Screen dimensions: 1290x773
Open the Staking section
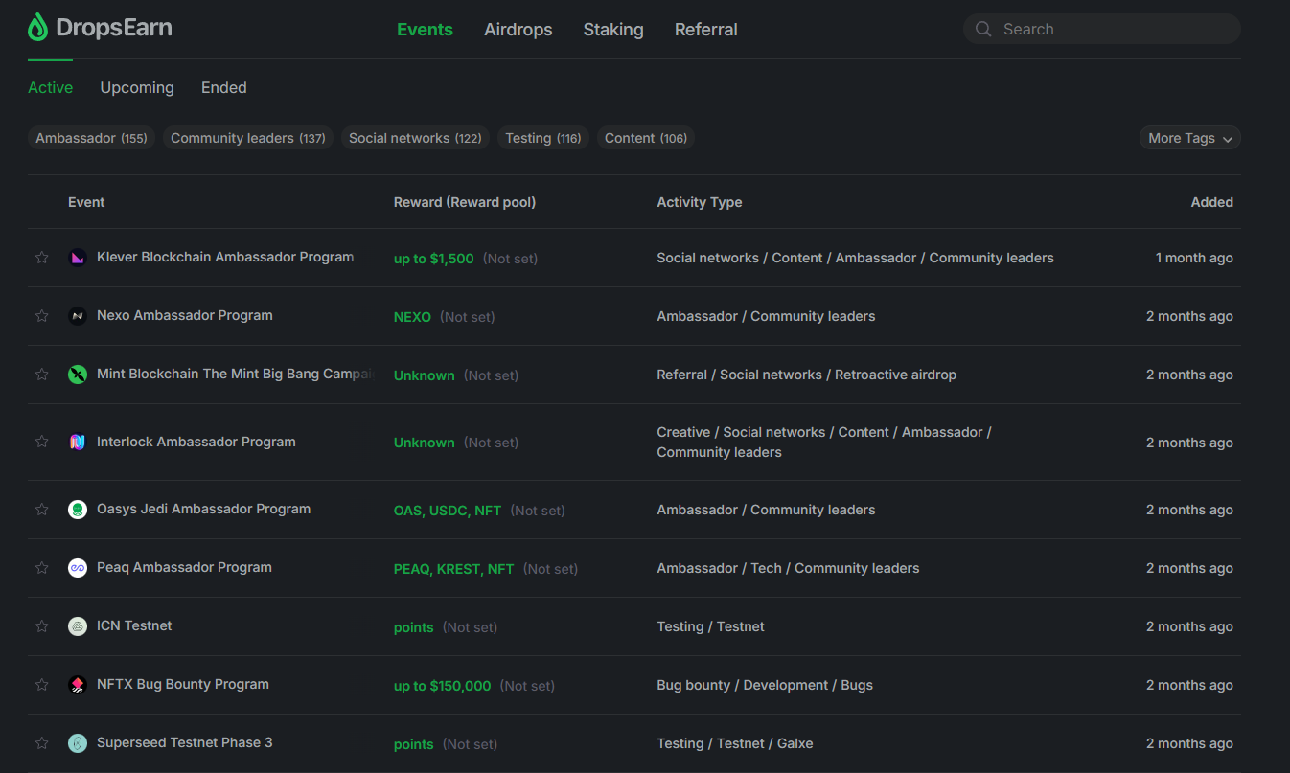click(x=613, y=30)
